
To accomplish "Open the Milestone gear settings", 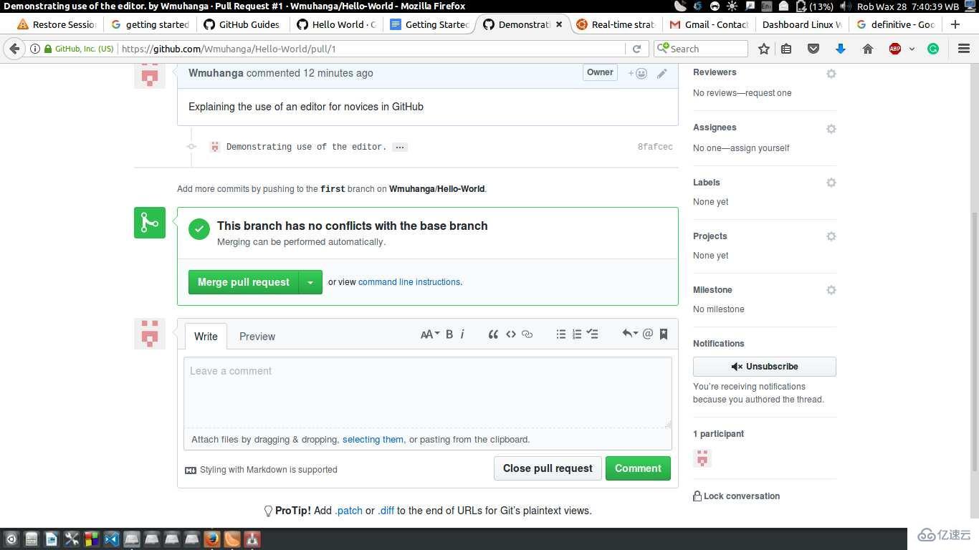I will [x=831, y=290].
